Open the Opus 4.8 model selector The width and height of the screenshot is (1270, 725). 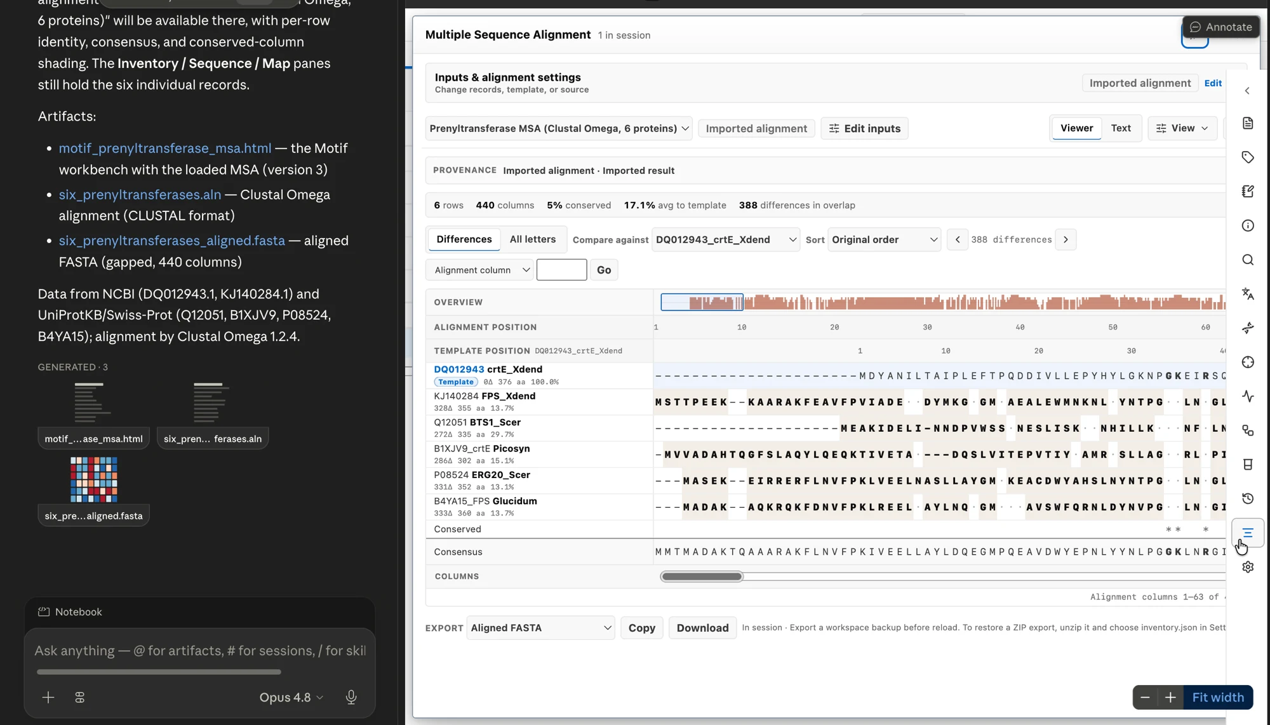(291, 698)
